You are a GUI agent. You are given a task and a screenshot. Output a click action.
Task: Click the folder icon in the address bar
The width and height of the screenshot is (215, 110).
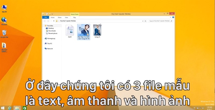coord(57,21)
